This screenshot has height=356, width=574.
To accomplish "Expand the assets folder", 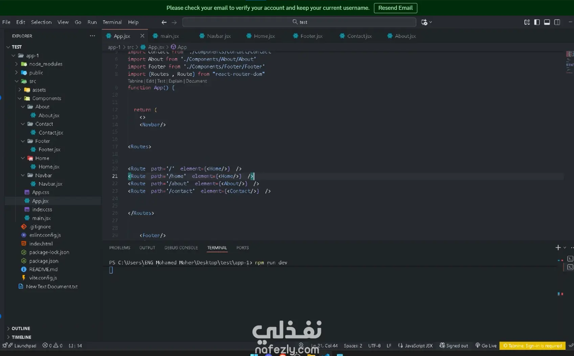I will coord(20,90).
